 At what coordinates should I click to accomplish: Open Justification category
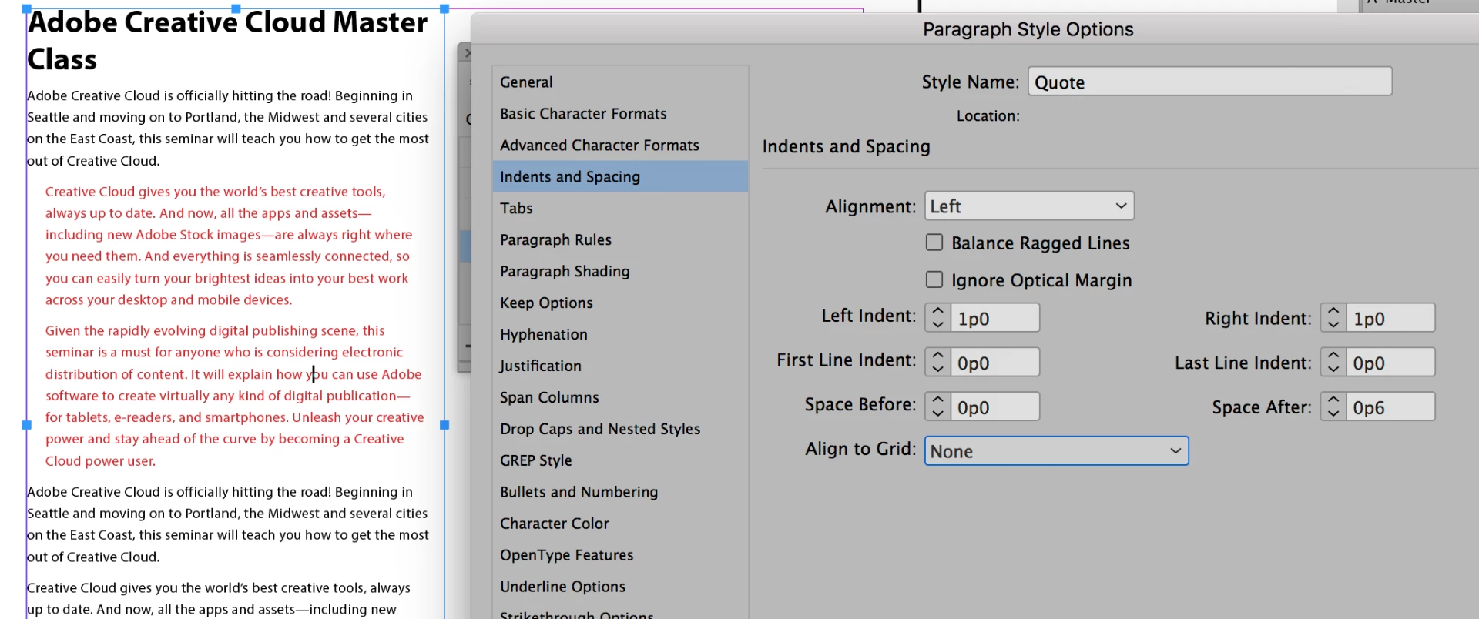click(620, 366)
